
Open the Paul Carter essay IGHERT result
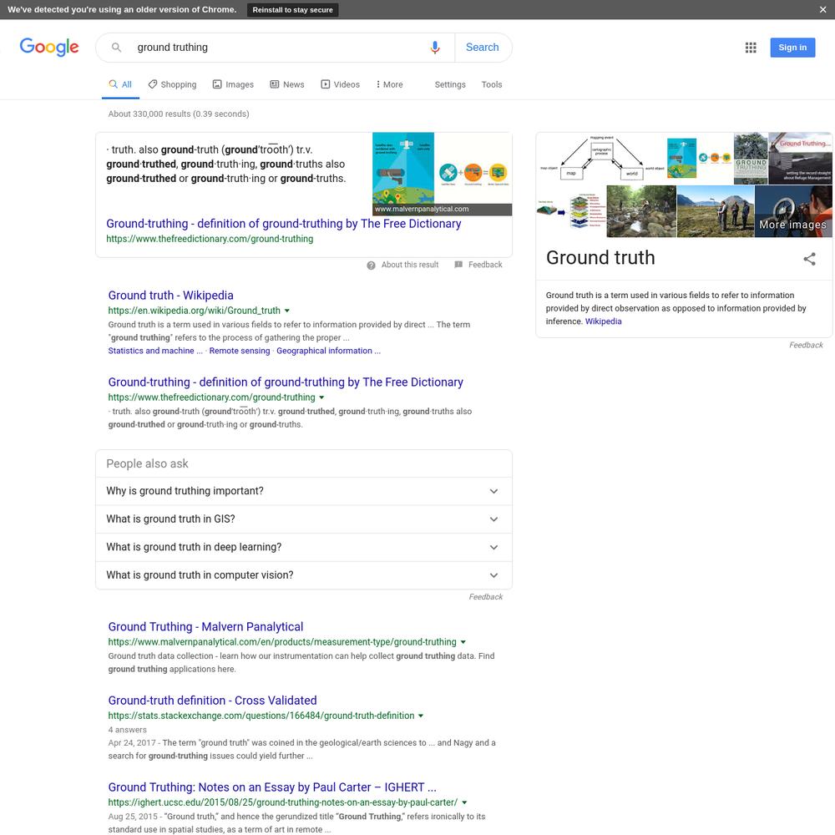[x=272, y=787]
